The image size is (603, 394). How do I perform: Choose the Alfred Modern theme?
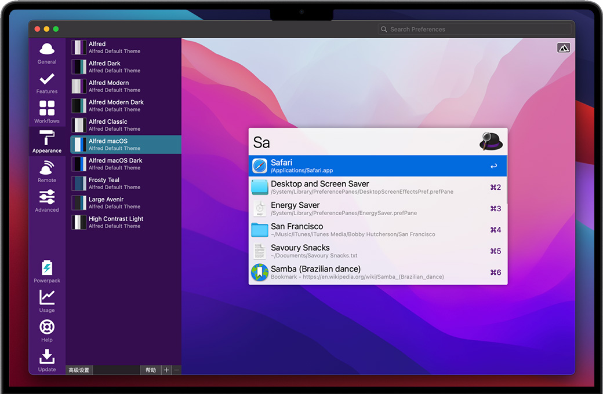[x=126, y=86]
